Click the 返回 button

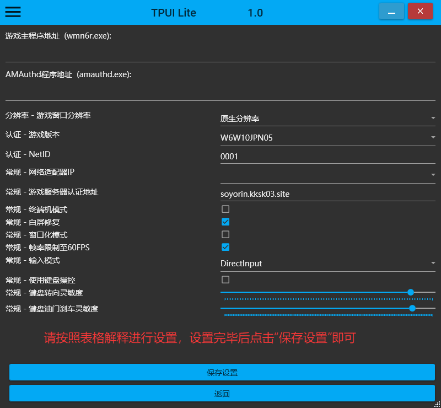click(x=222, y=393)
